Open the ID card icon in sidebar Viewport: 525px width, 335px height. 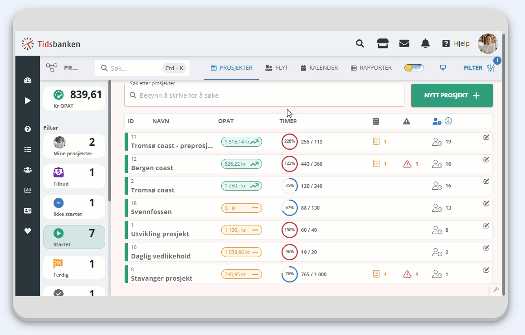(28, 211)
